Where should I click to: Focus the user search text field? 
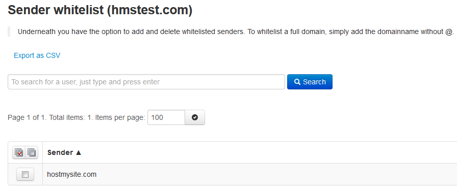(x=146, y=82)
